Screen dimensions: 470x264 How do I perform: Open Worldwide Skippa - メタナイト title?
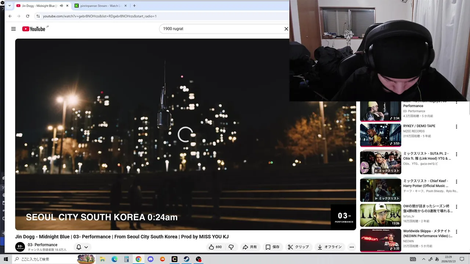pos(428,234)
